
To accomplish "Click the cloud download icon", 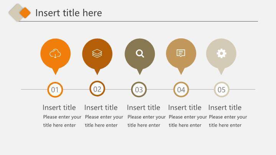I will click(56, 54).
